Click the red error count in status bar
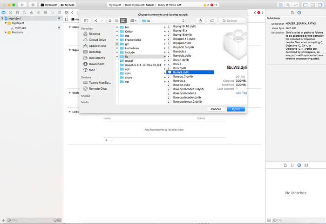This screenshot has width=326, height=224. pyautogui.click(x=214, y=5)
